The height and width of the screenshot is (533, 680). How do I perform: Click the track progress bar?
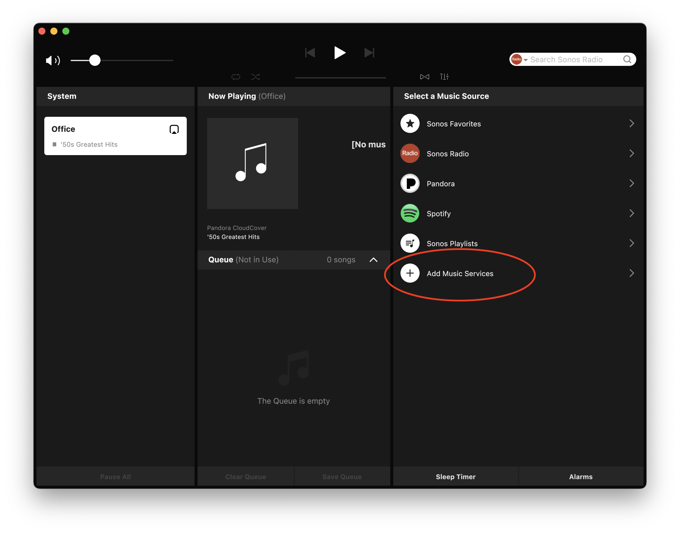[x=340, y=78]
